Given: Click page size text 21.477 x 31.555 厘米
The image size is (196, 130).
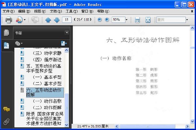Looking at the screenshot, I should point(93,126).
